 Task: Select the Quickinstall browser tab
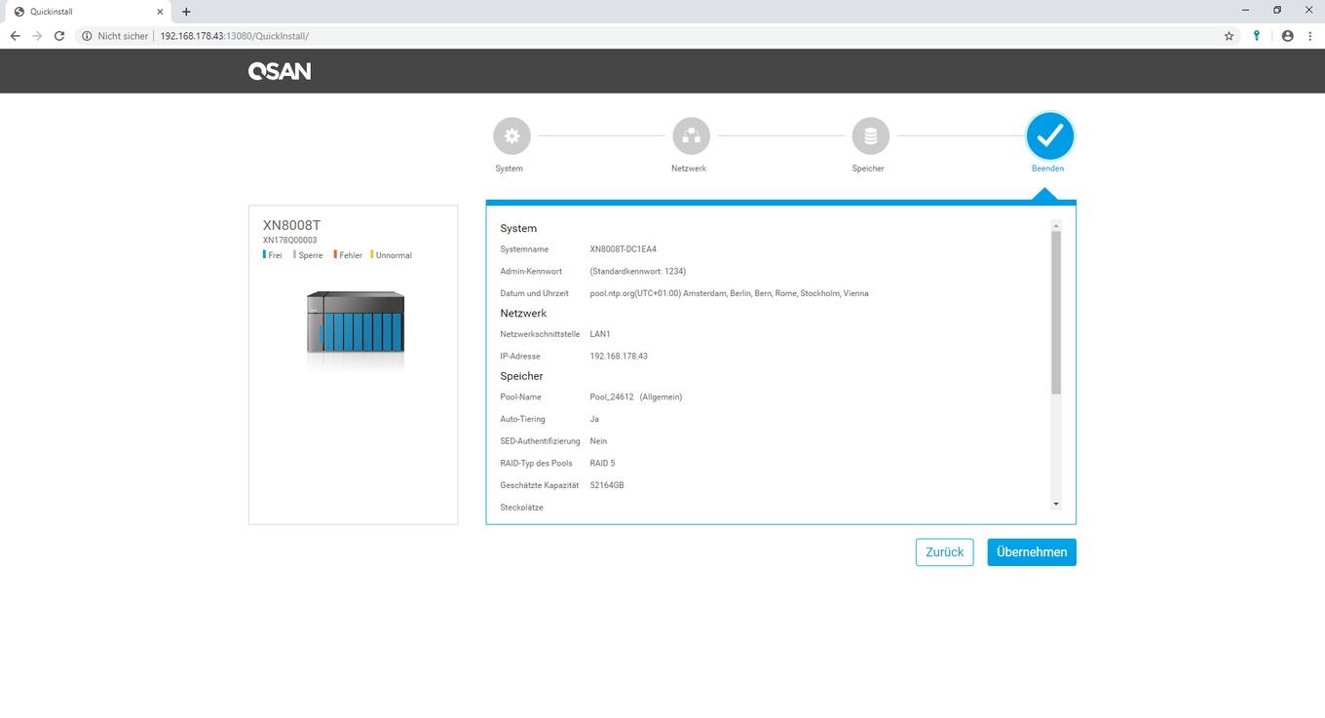[86, 12]
